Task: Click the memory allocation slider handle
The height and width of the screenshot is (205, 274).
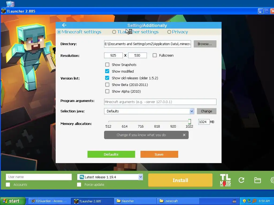Action: pos(189,121)
